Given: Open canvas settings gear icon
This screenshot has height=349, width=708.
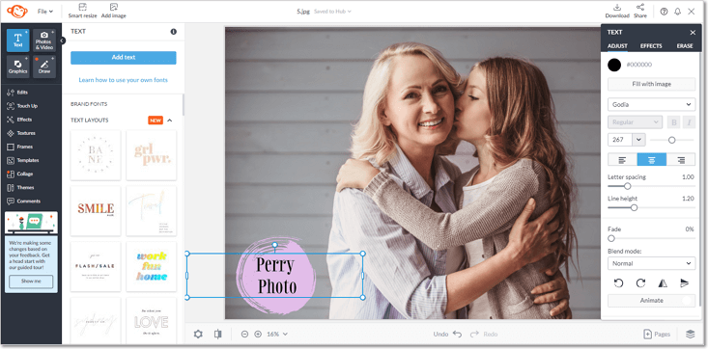Looking at the screenshot, I should coord(198,335).
